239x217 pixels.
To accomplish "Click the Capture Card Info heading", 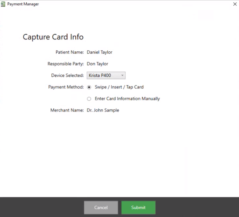I will [53, 37].
